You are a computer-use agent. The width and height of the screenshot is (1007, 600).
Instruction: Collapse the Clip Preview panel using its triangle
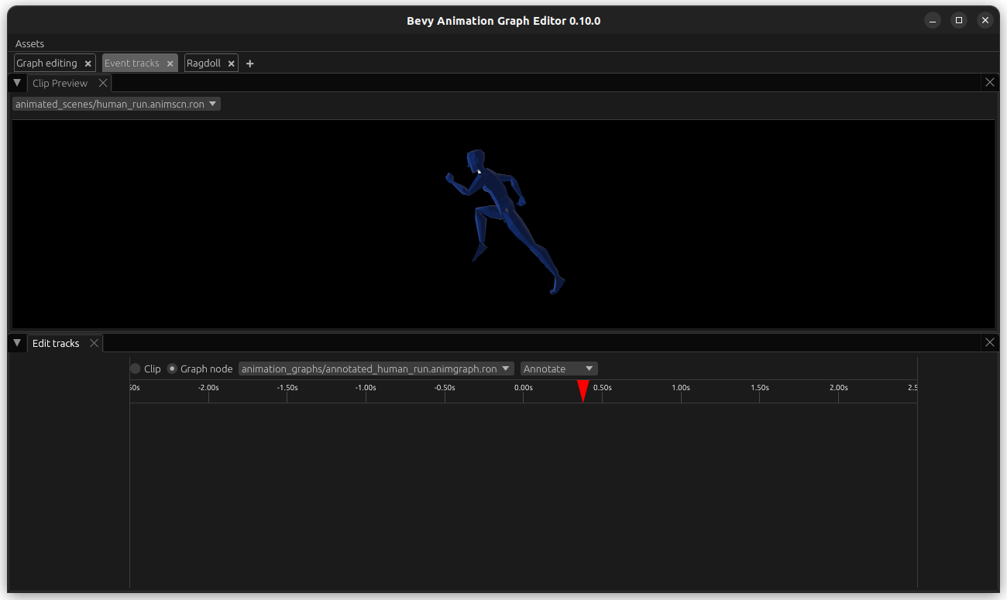[16, 82]
